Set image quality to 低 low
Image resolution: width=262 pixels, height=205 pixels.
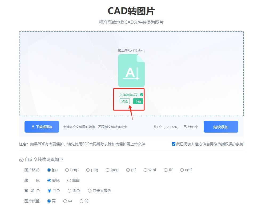point(81,201)
